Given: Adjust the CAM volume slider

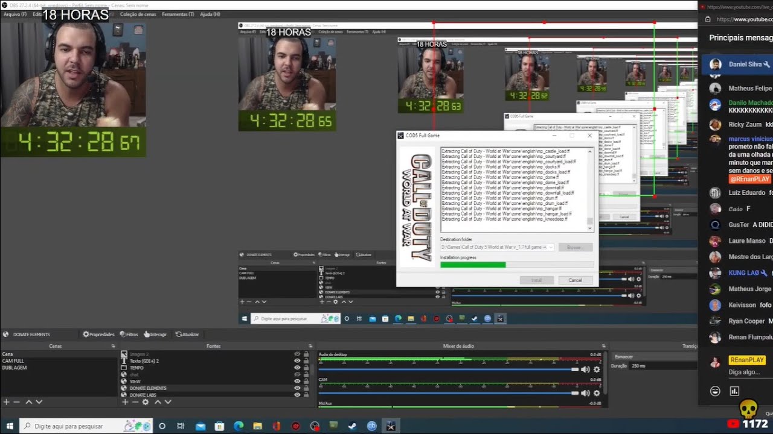Looking at the screenshot, I should (x=448, y=393).
